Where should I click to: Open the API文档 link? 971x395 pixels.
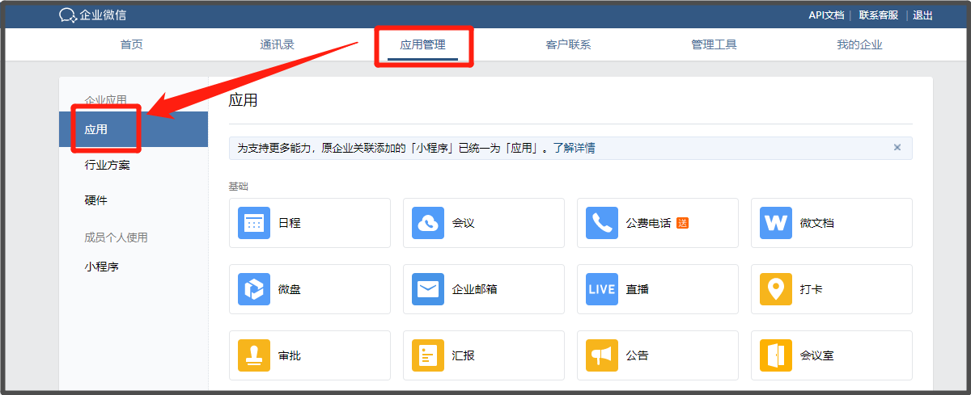coord(826,15)
